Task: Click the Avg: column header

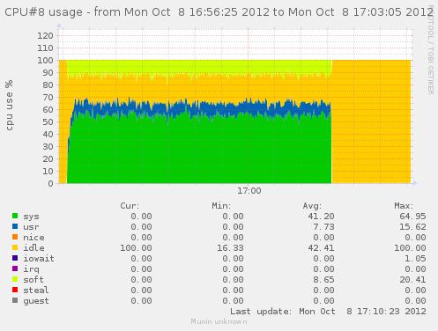Action: (312, 206)
